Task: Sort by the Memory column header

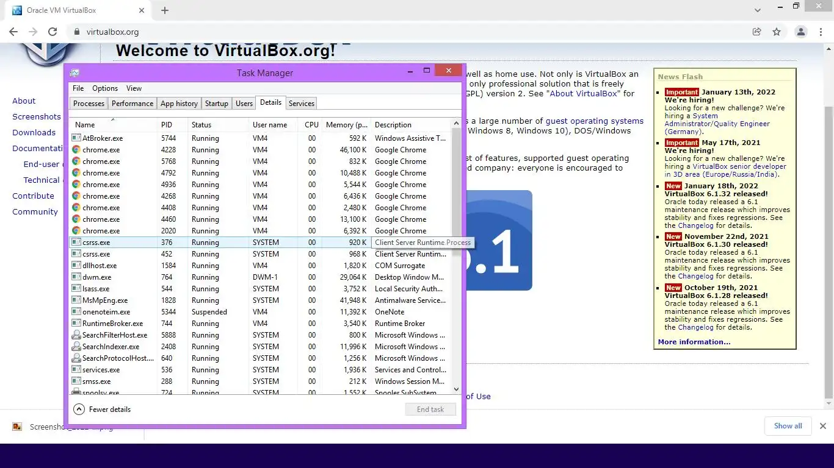Action: pyautogui.click(x=346, y=124)
